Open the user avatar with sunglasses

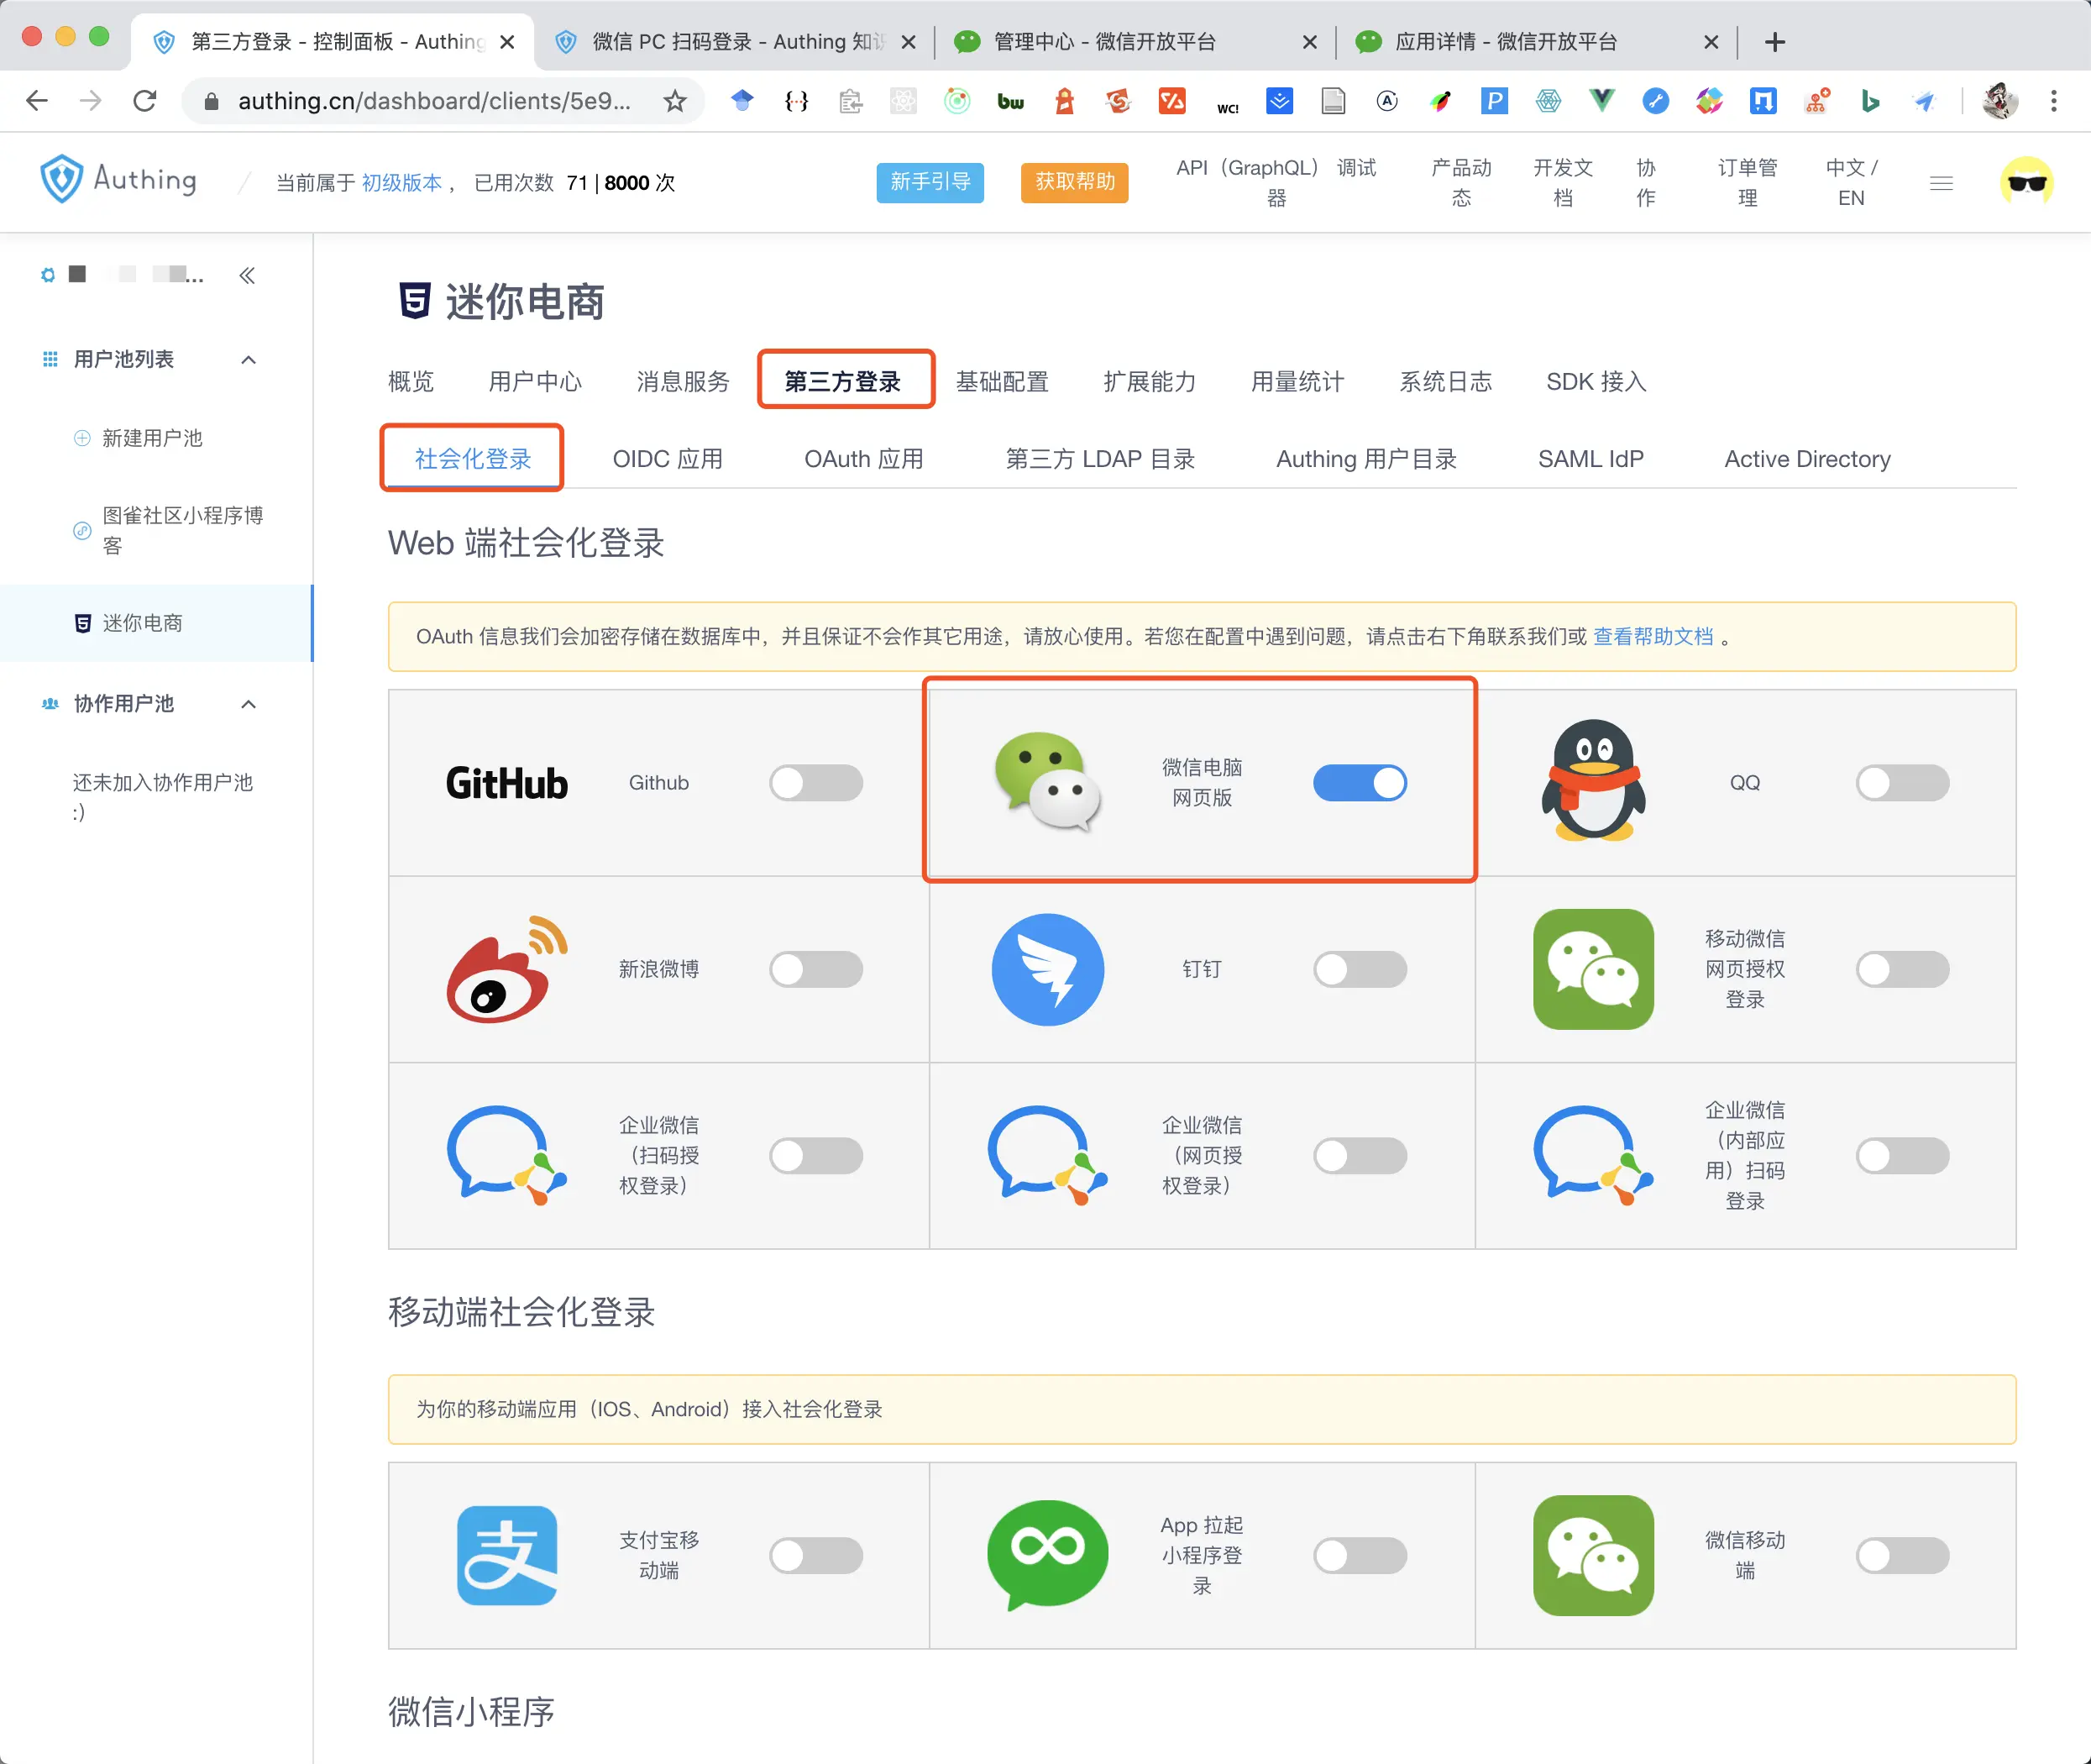point(2026,182)
